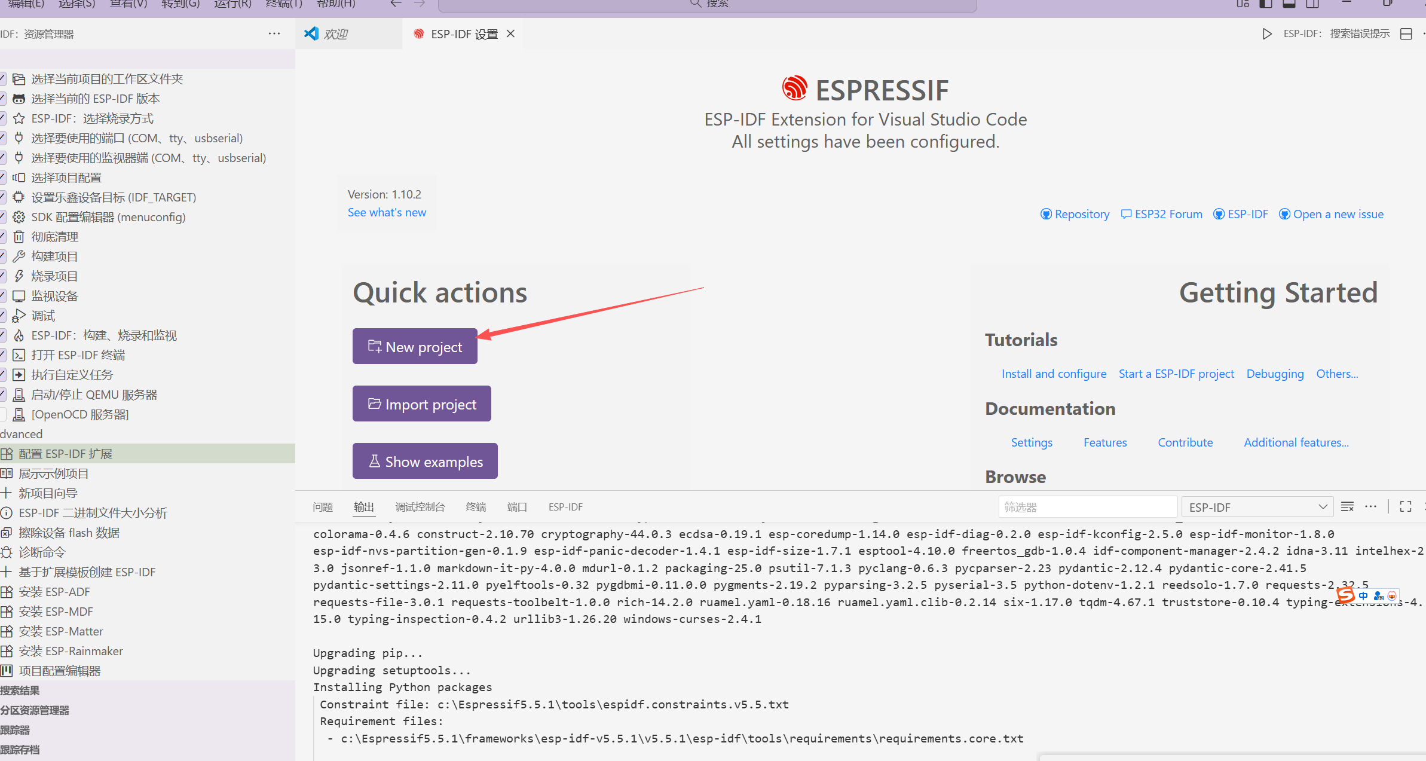1426x761 pixels.
Task: Click the plug icon beside 选择要使用的端口
Action: (x=19, y=138)
